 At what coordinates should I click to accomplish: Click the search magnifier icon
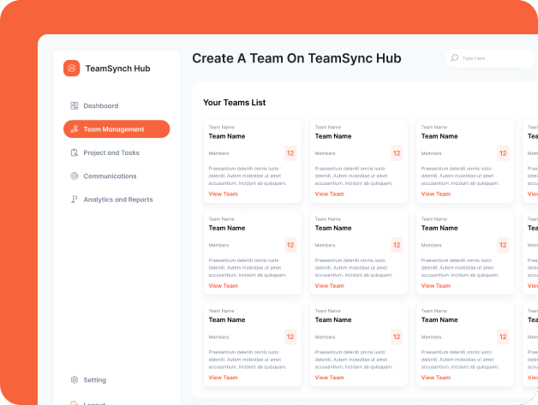pyautogui.click(x=454, y=58)
